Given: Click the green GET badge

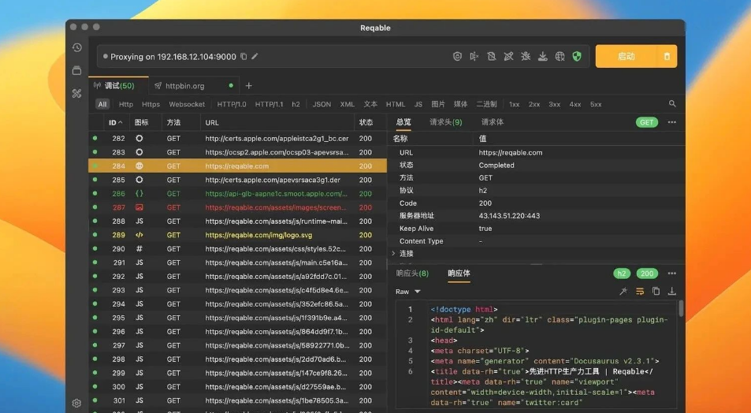Looking at the screenshot, I should pyautogui.click(x=647, y=122).
